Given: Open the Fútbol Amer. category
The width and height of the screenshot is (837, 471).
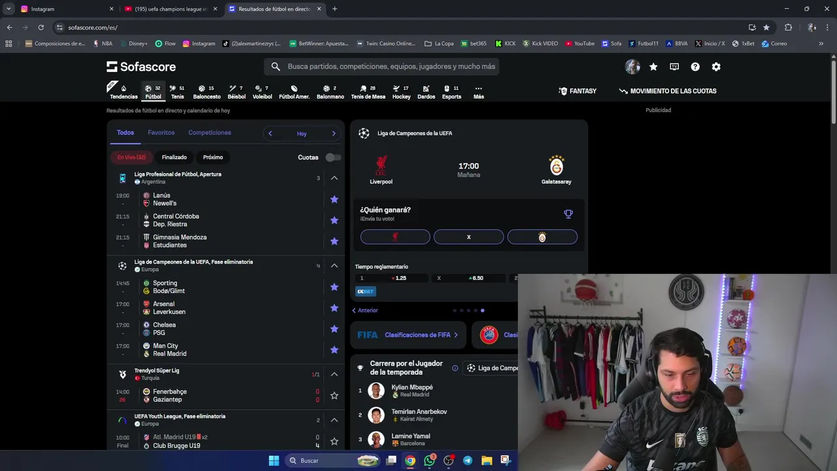Looking at the screenshot, I should tap(294, 92).
